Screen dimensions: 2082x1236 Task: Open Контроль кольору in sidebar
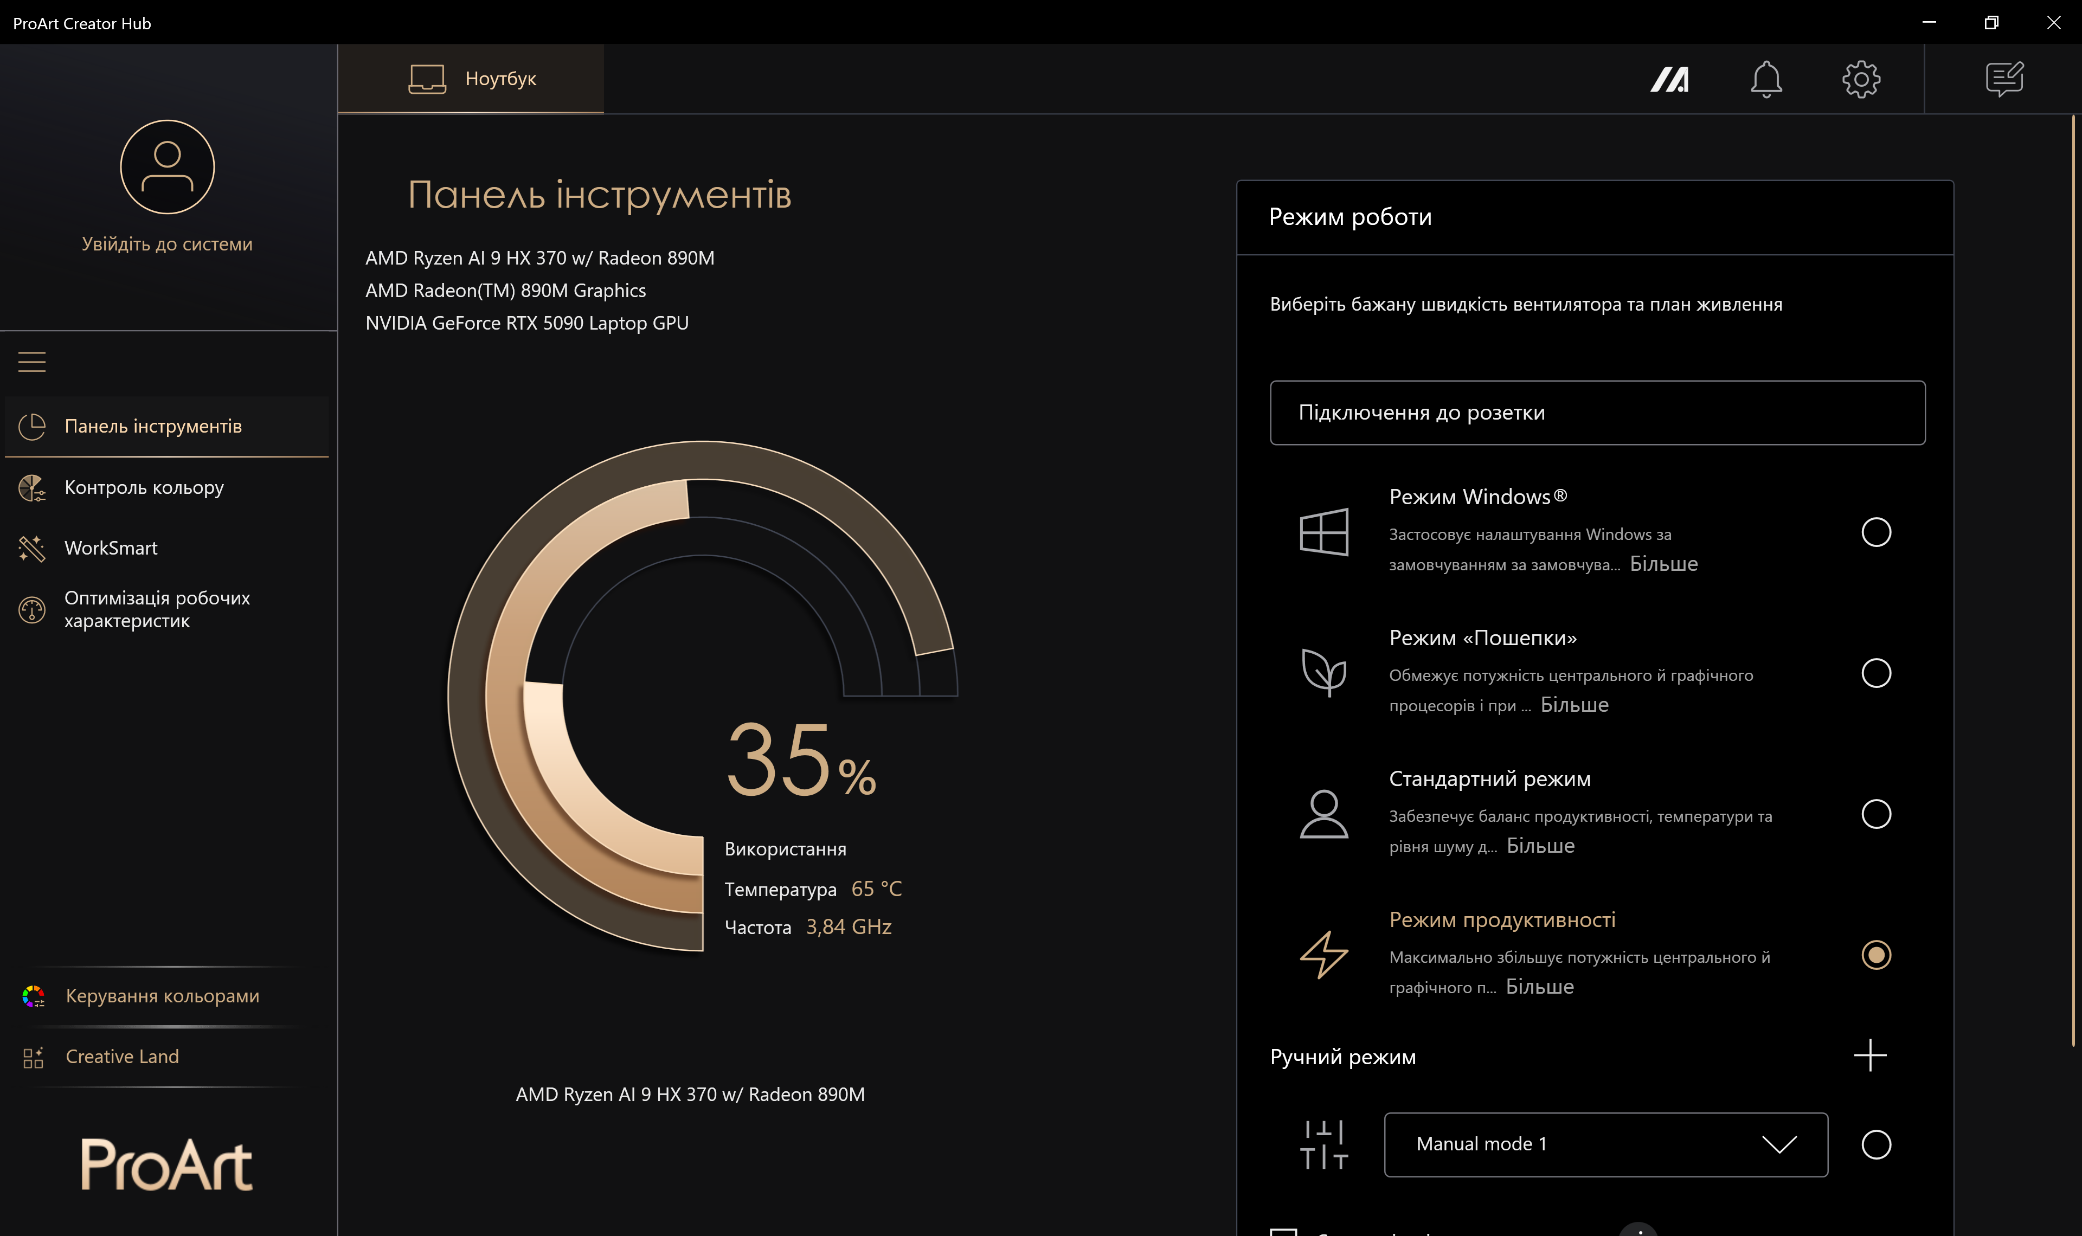point(144,487)
